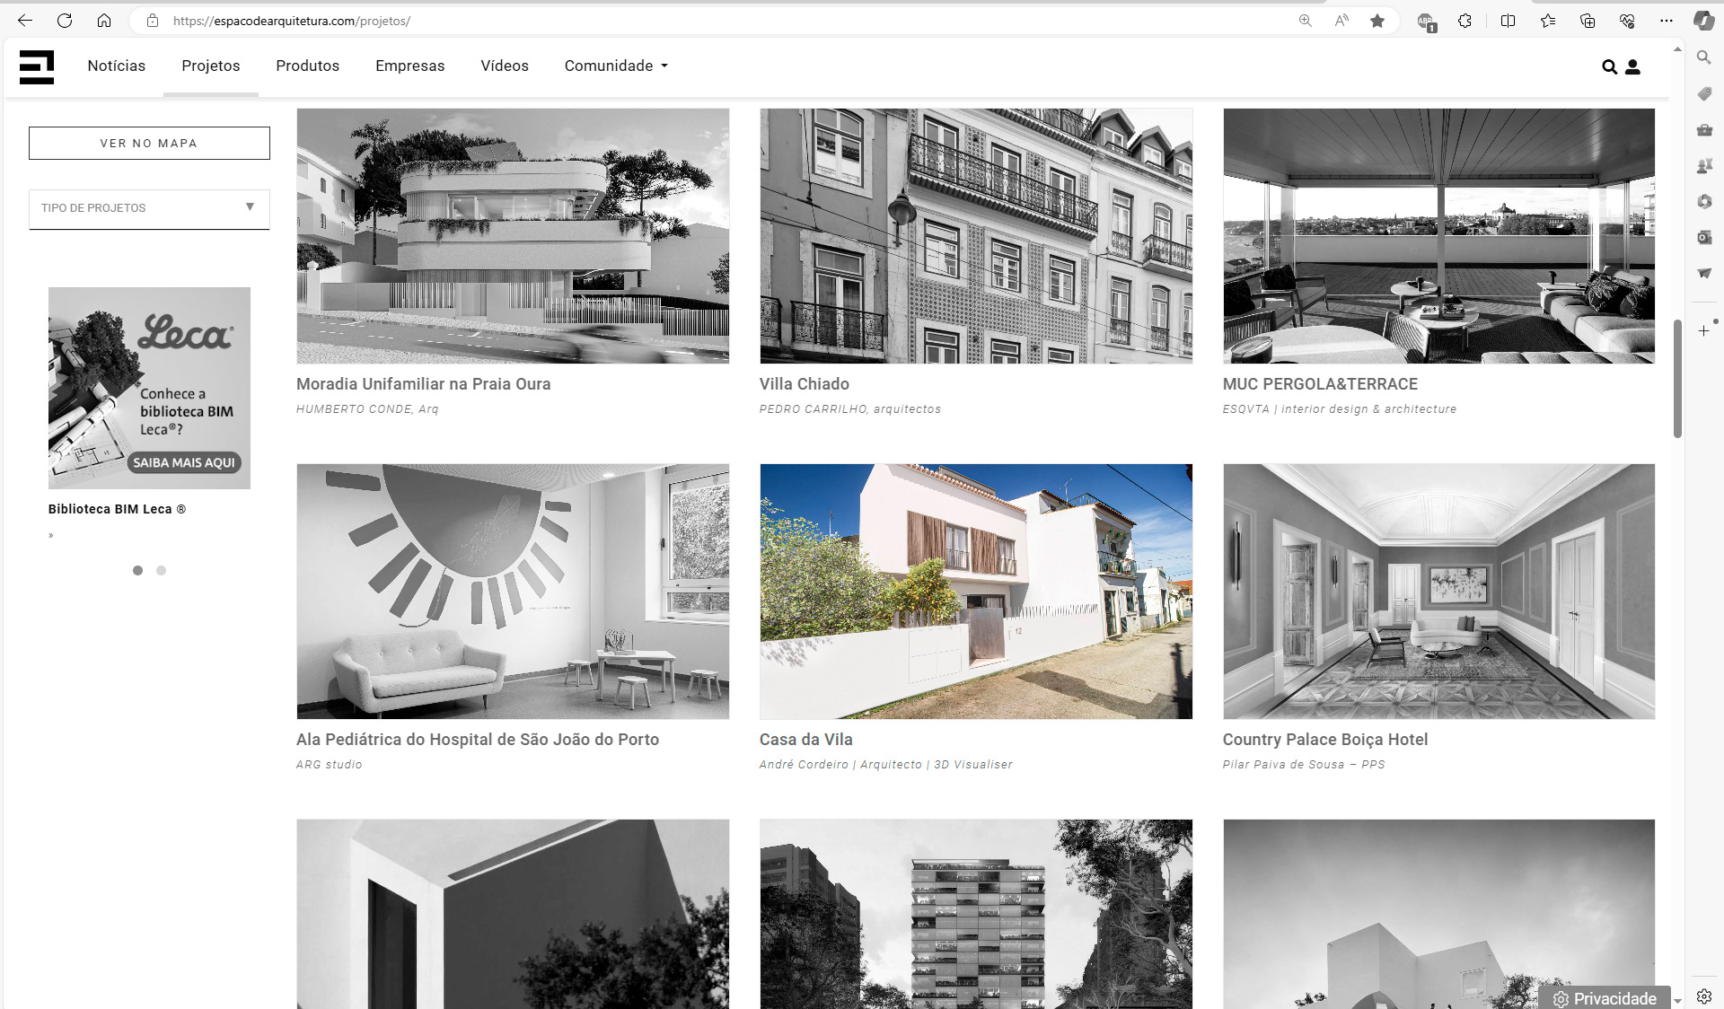Image resolution: width=1724 pixels, height=1009 pixels.
Task: Open split screen view icon
Action: (x=1508, y=21)
